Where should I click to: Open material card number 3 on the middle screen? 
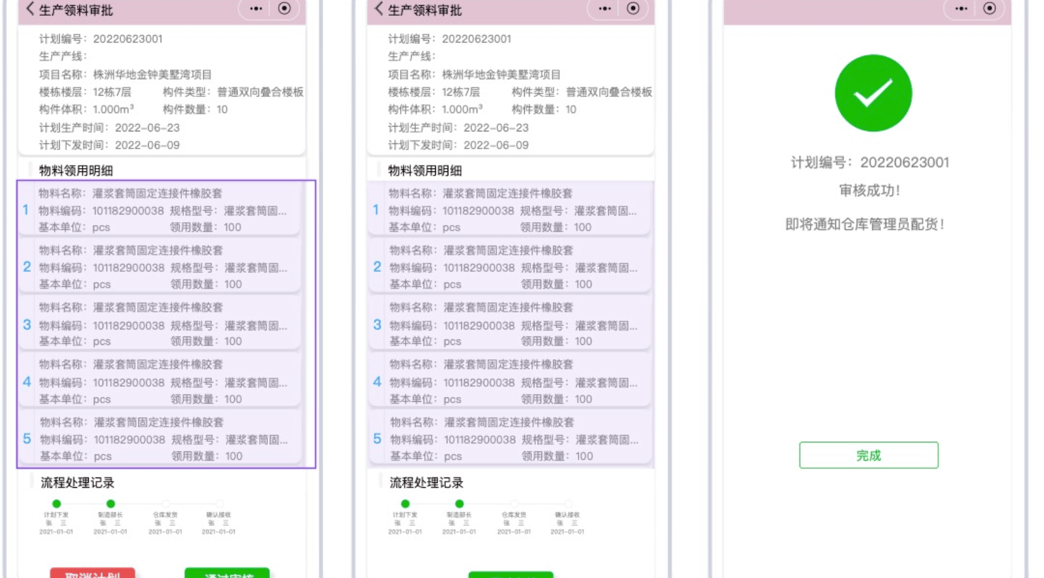[510, 324]
